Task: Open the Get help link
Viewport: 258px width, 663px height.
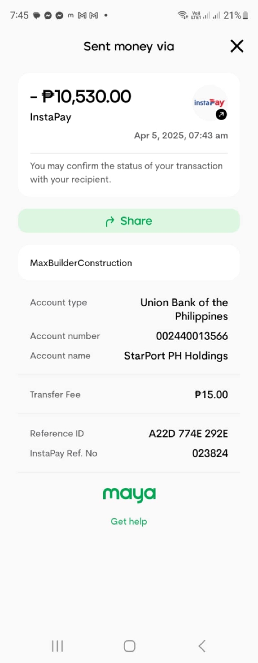Action: point(129,521)
